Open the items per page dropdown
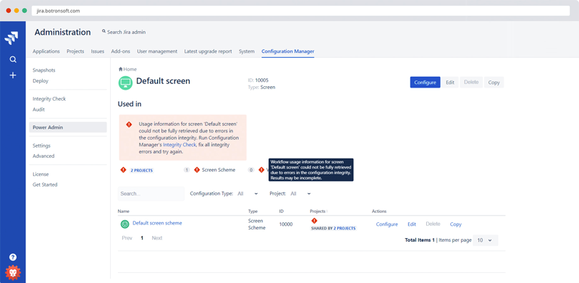The image size is (579, 283). 485,240
